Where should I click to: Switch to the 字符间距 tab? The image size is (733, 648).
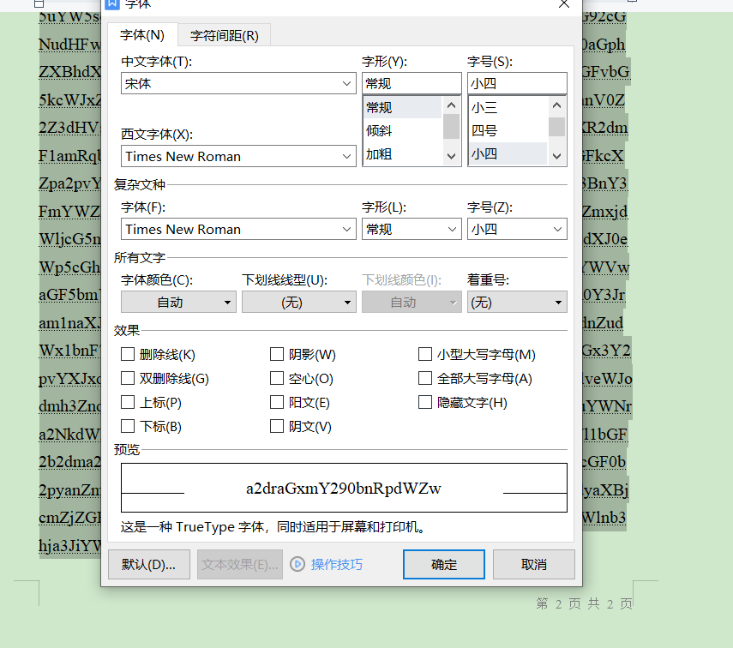224,35
